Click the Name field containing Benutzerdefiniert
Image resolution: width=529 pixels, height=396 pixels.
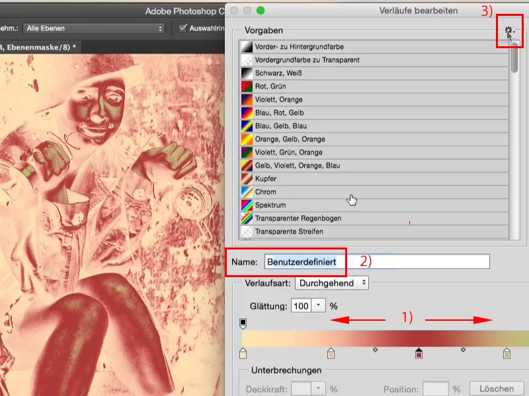[x=377, y=261]
